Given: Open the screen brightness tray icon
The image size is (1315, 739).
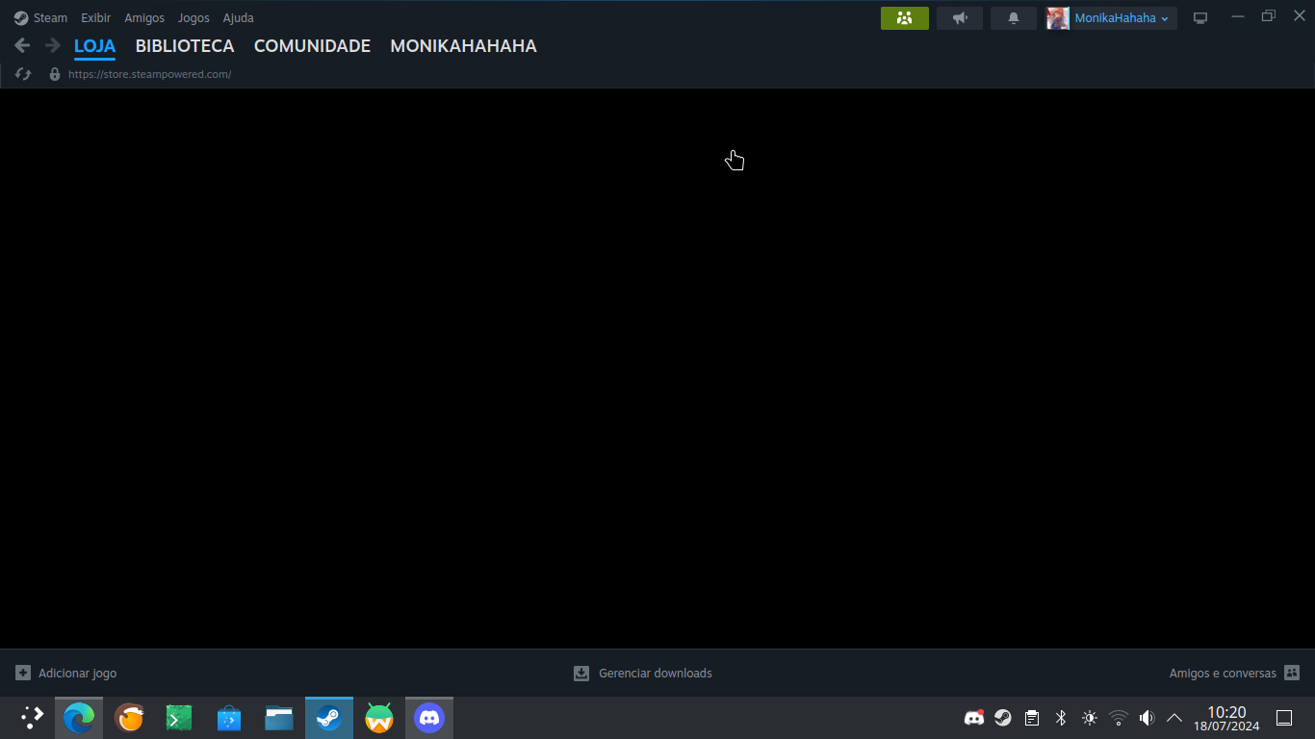Looking at the screenshot, I should 1090,718.
